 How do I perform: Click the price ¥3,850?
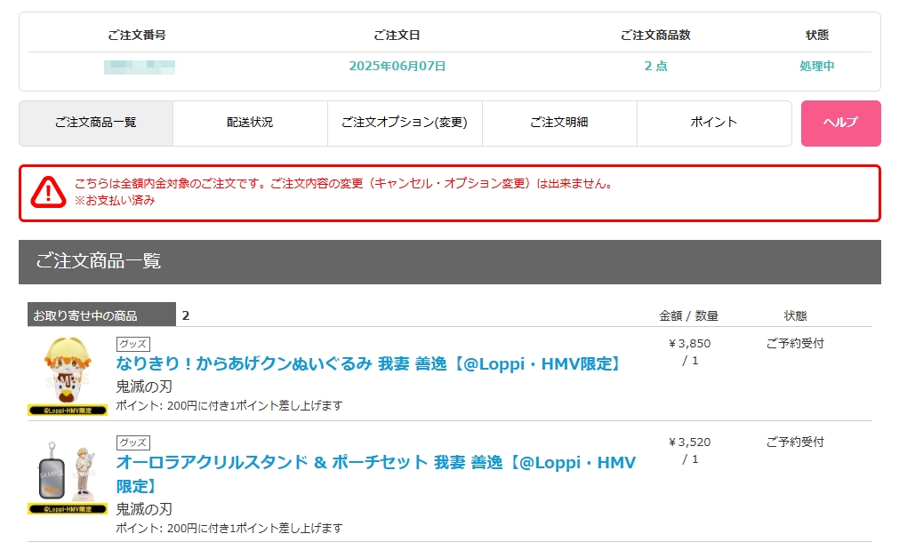coord(690,344)
